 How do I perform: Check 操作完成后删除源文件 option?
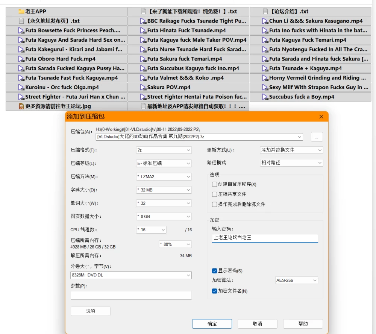pos(214,204)
